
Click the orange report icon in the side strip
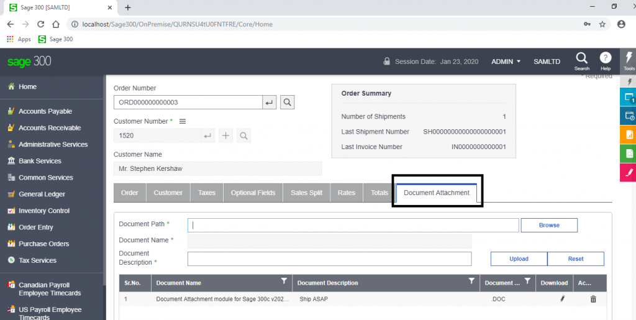tap(629, 135)
